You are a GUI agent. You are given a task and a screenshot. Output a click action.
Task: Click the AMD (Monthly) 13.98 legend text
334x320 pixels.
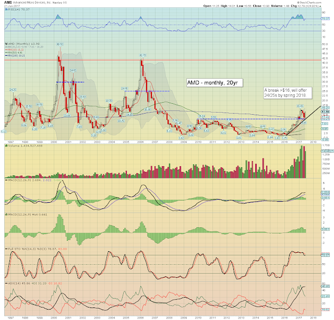point(23,44)
